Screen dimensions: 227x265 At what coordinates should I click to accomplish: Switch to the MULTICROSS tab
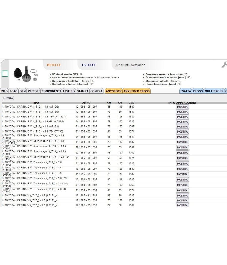click(214, 91)
